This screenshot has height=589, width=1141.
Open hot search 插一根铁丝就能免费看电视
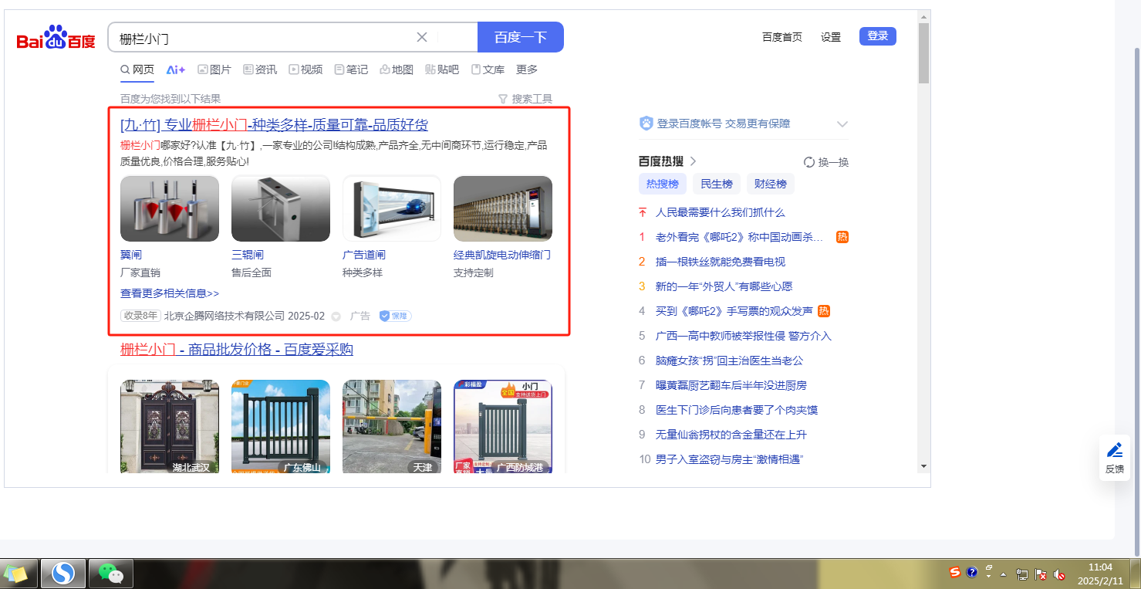click(720, 262)
